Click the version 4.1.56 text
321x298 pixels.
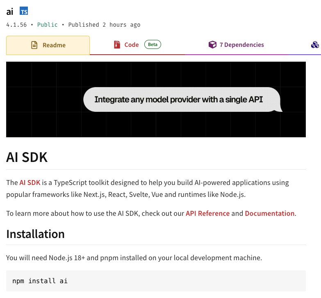click(x=16, y=25)
